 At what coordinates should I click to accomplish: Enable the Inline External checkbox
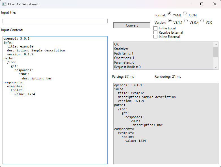coord(155,37)
